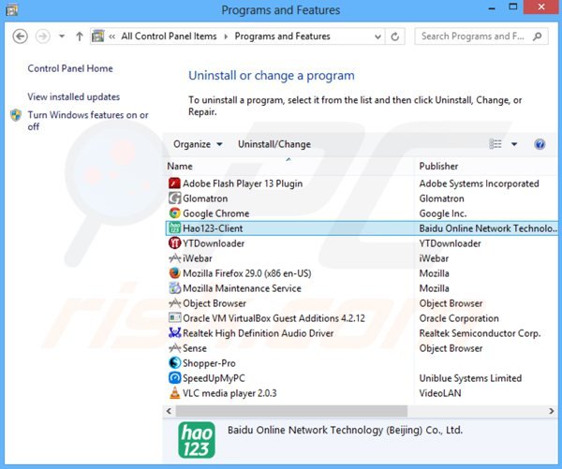Click Uniblue Systems Limited publisher cell

(470, 378)
